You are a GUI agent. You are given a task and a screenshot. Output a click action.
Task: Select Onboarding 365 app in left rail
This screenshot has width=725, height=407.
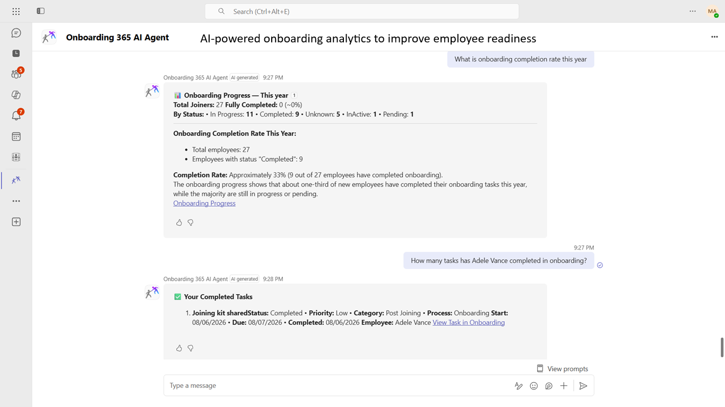click(x=16, y=180)
